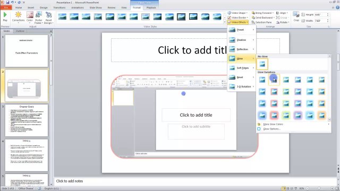Screen dimensions: 340x191
Task: Expand Video Styles gallery More arrow
Action: click(225, 22)
